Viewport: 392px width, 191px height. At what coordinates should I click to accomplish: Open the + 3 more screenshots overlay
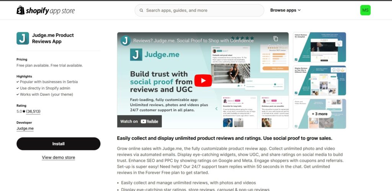(x=320, y=114)
